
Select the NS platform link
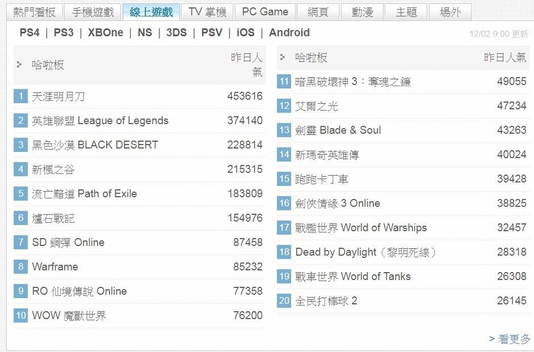pos(145,33)
